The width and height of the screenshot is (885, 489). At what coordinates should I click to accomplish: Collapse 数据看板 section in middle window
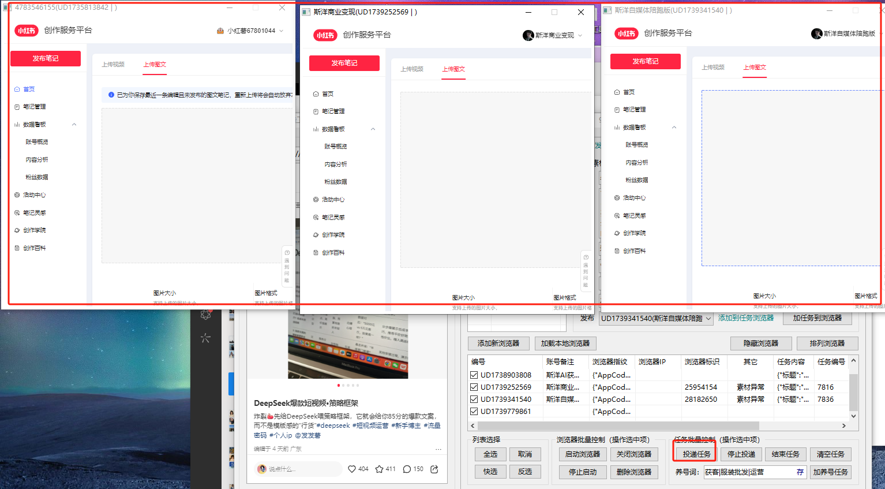pyautogui.click(x=373, y=129)
